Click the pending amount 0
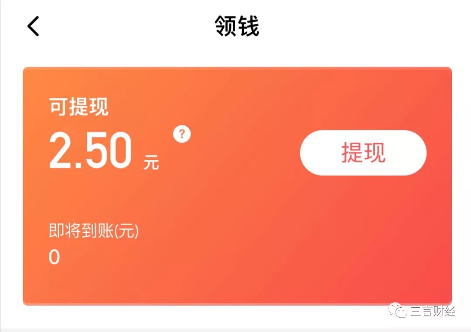The width and height of the screenshot is (471, 332). coord(55,257)
